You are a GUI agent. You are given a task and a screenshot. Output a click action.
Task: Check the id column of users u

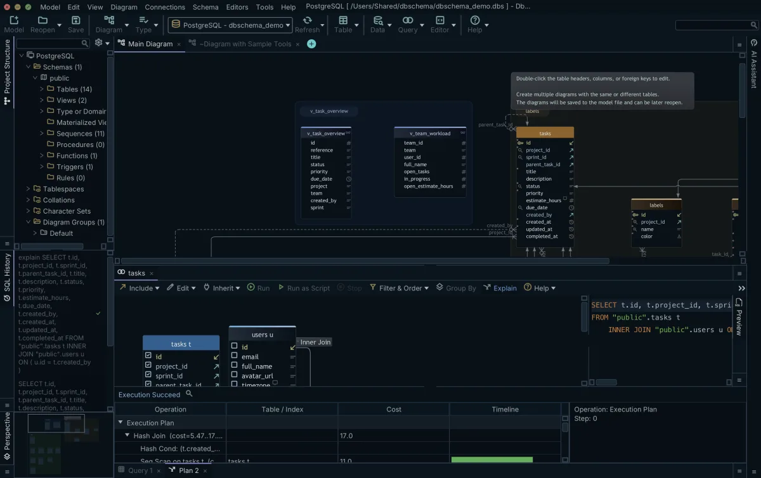point(234,346)
